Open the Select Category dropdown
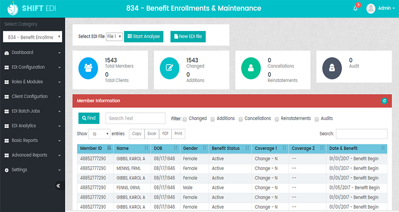 pyautogui.click(x=32, y=37)
